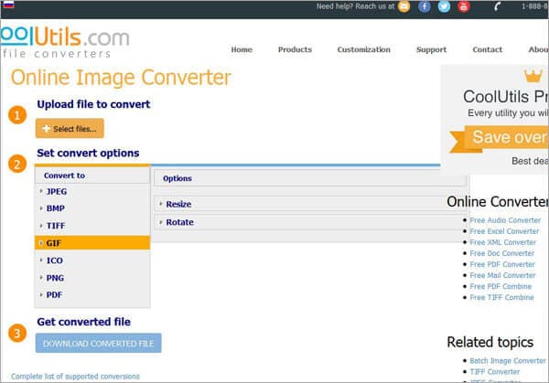Click Download Converted File button

coord(99,343)
